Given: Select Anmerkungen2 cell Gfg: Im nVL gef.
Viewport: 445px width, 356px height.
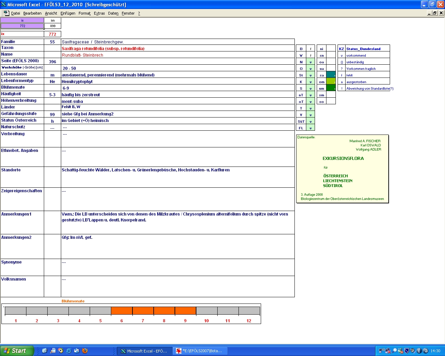Looking at the screenshot, I should point(178,246).
